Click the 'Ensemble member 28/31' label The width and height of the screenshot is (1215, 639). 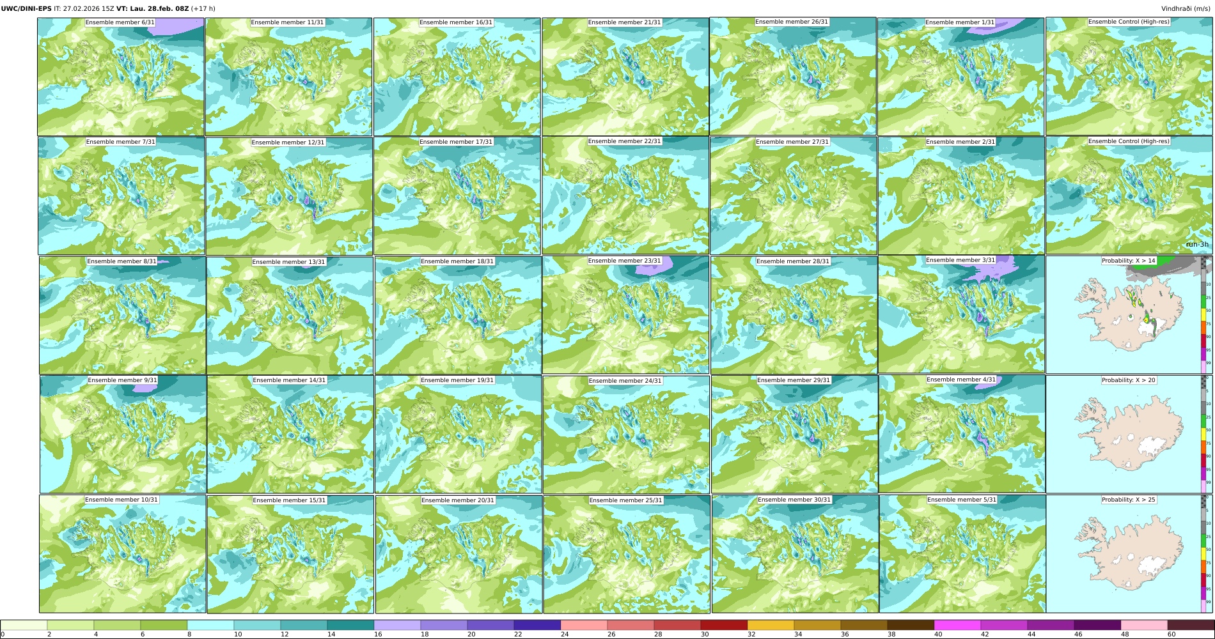[793, 261]
